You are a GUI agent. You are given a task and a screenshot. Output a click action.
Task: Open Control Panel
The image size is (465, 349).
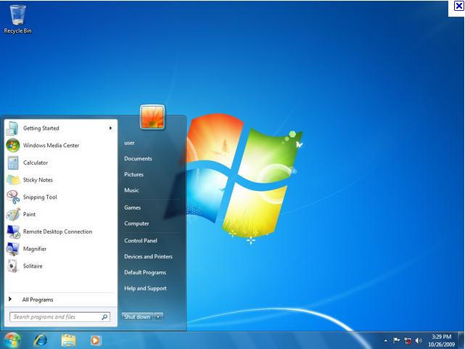coord(141,241)
